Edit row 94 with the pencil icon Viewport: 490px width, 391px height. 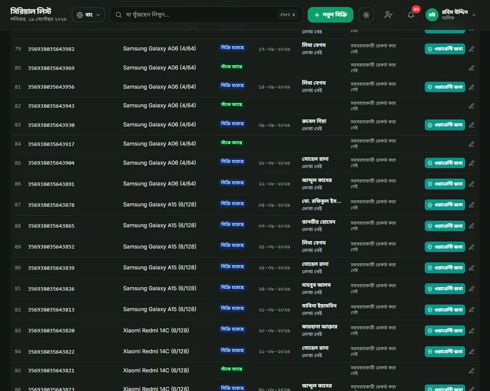coord(471,352)
